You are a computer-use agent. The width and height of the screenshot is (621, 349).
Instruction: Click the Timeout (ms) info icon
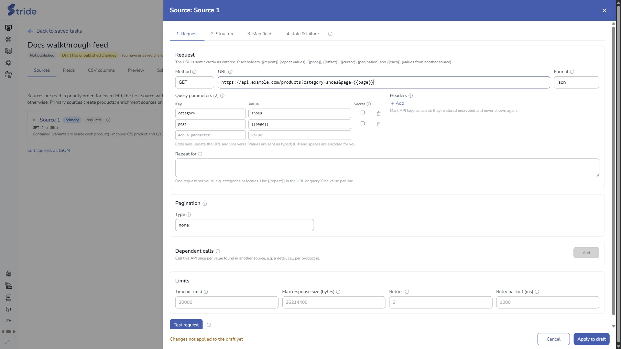click(206, 292)
